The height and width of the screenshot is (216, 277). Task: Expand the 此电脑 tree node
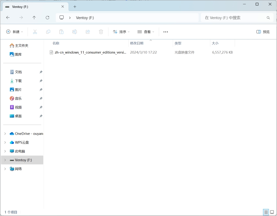click(x=5, y=151)
